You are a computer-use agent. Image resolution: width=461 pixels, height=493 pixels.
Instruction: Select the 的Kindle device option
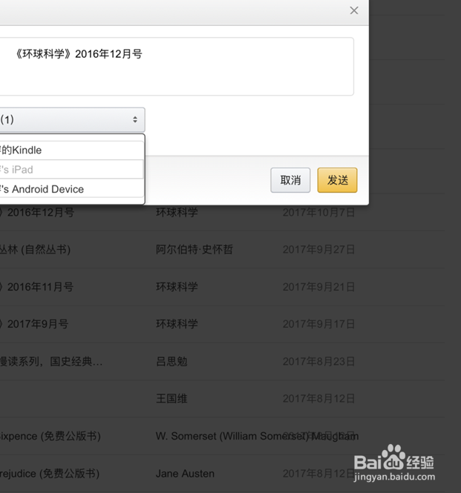click(72, 150)
